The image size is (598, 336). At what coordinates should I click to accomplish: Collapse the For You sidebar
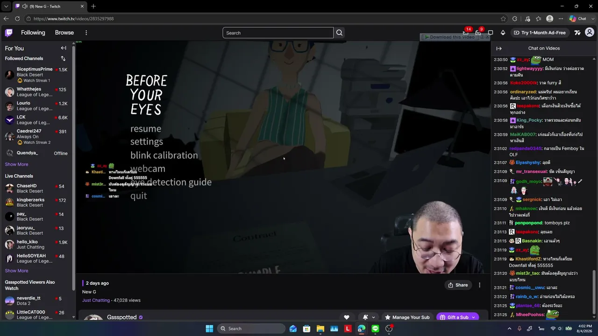point(64,48)
